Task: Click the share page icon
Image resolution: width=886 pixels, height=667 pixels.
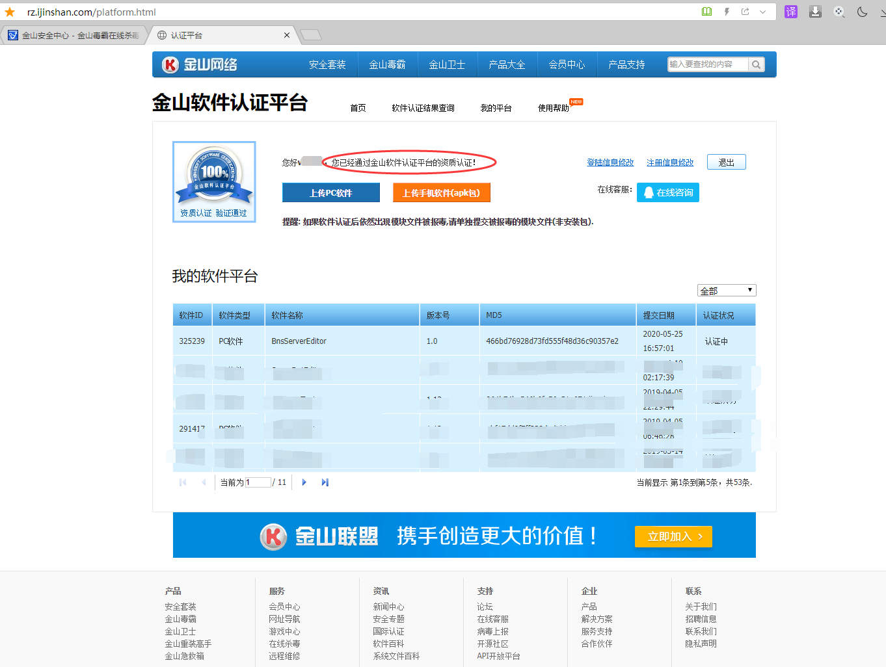Action: (745, 12)
